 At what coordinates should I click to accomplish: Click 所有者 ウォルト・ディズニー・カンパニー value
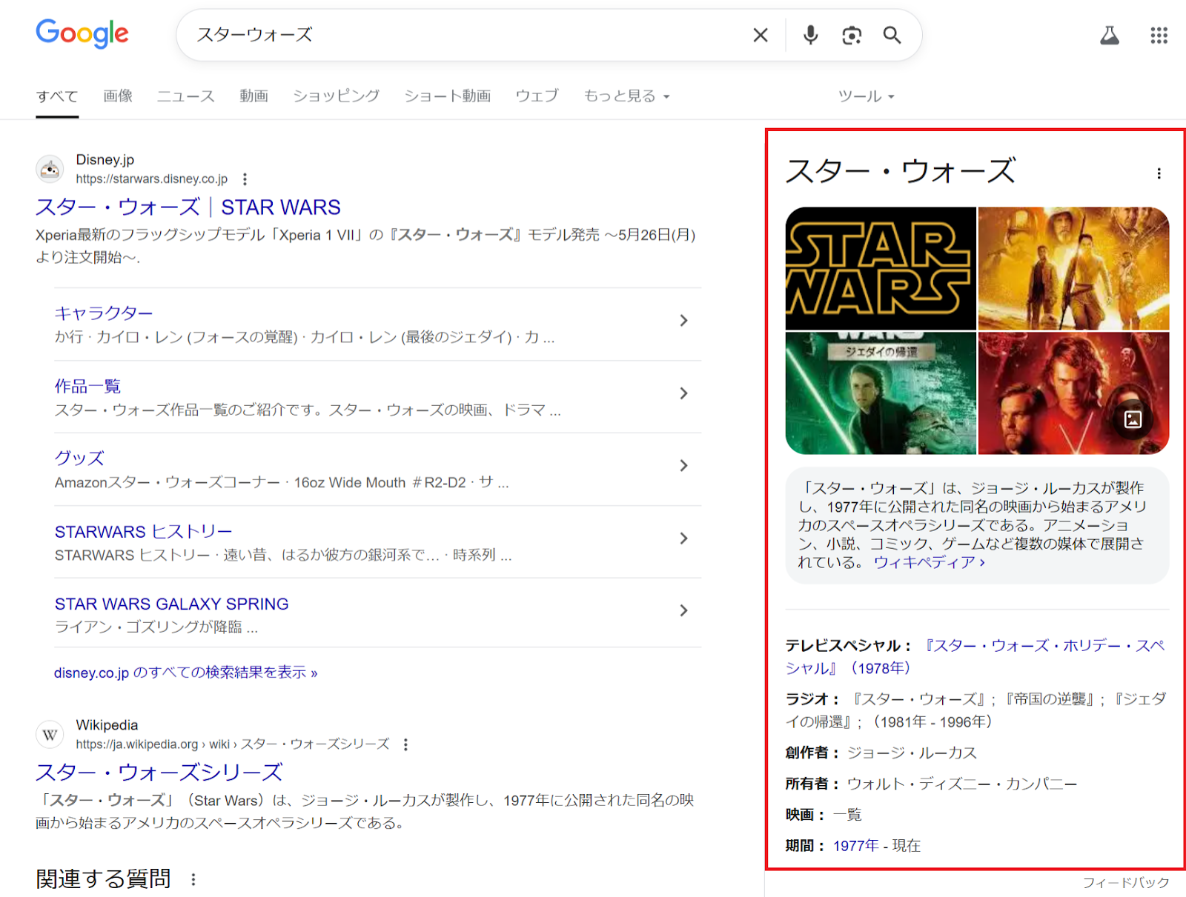click(961, 784)
